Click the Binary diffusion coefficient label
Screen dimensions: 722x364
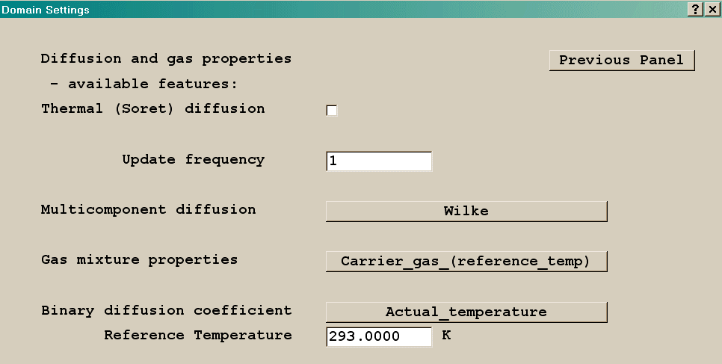(166, 311)
